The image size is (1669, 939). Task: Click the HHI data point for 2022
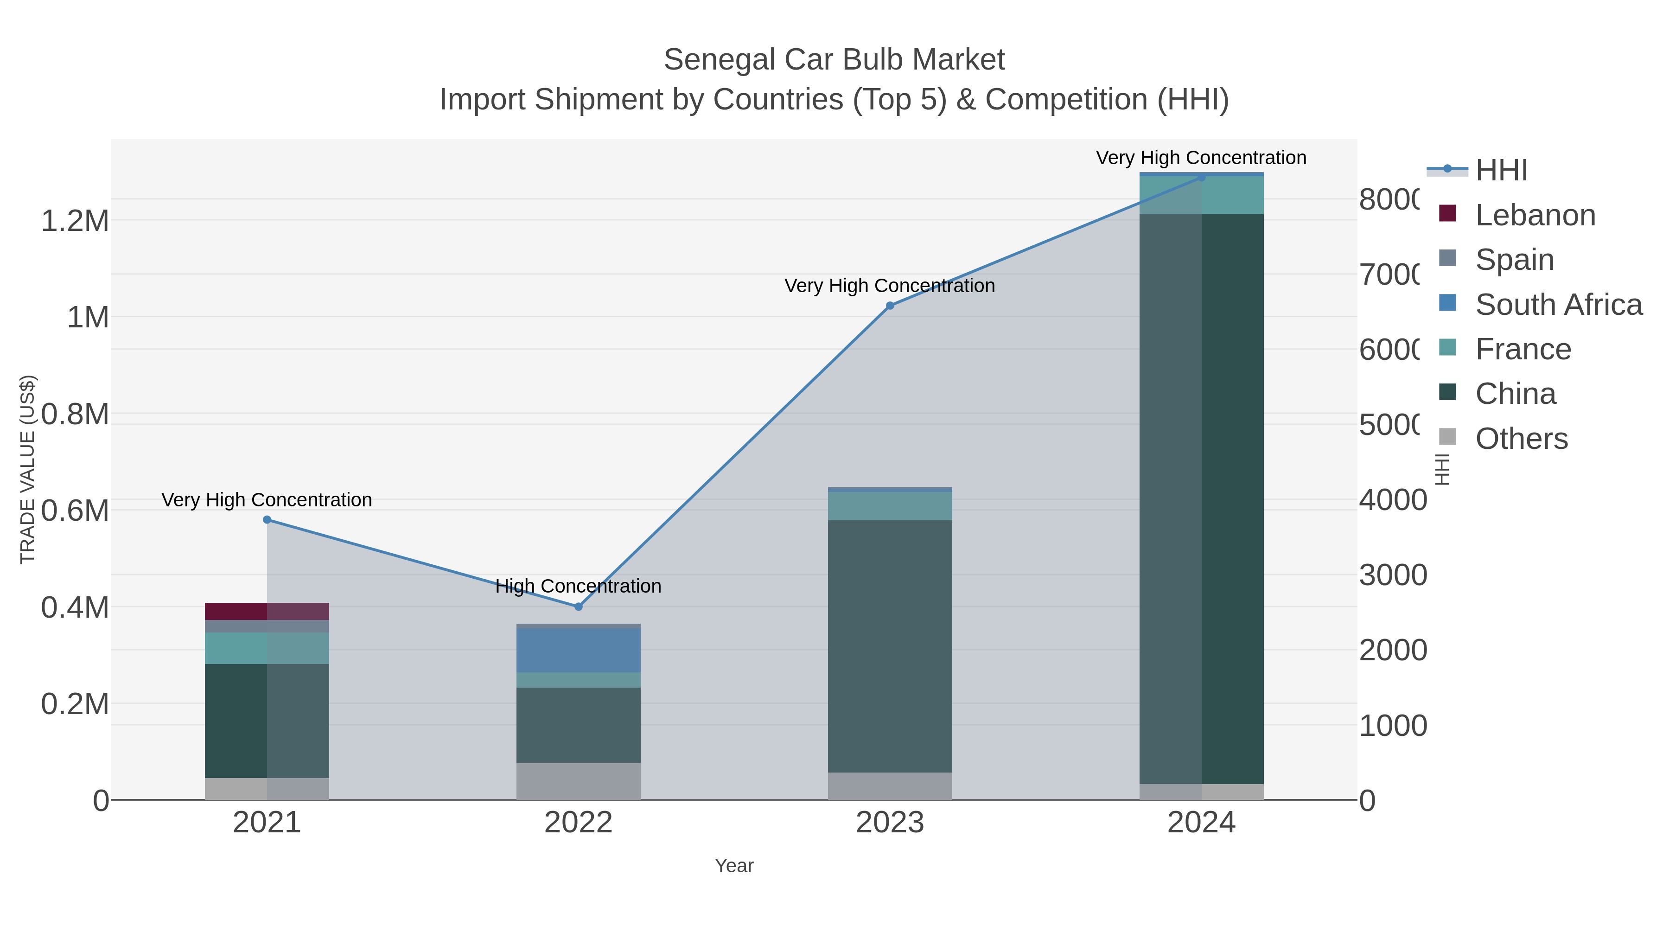pyautogui.click(x=579, y=607)
